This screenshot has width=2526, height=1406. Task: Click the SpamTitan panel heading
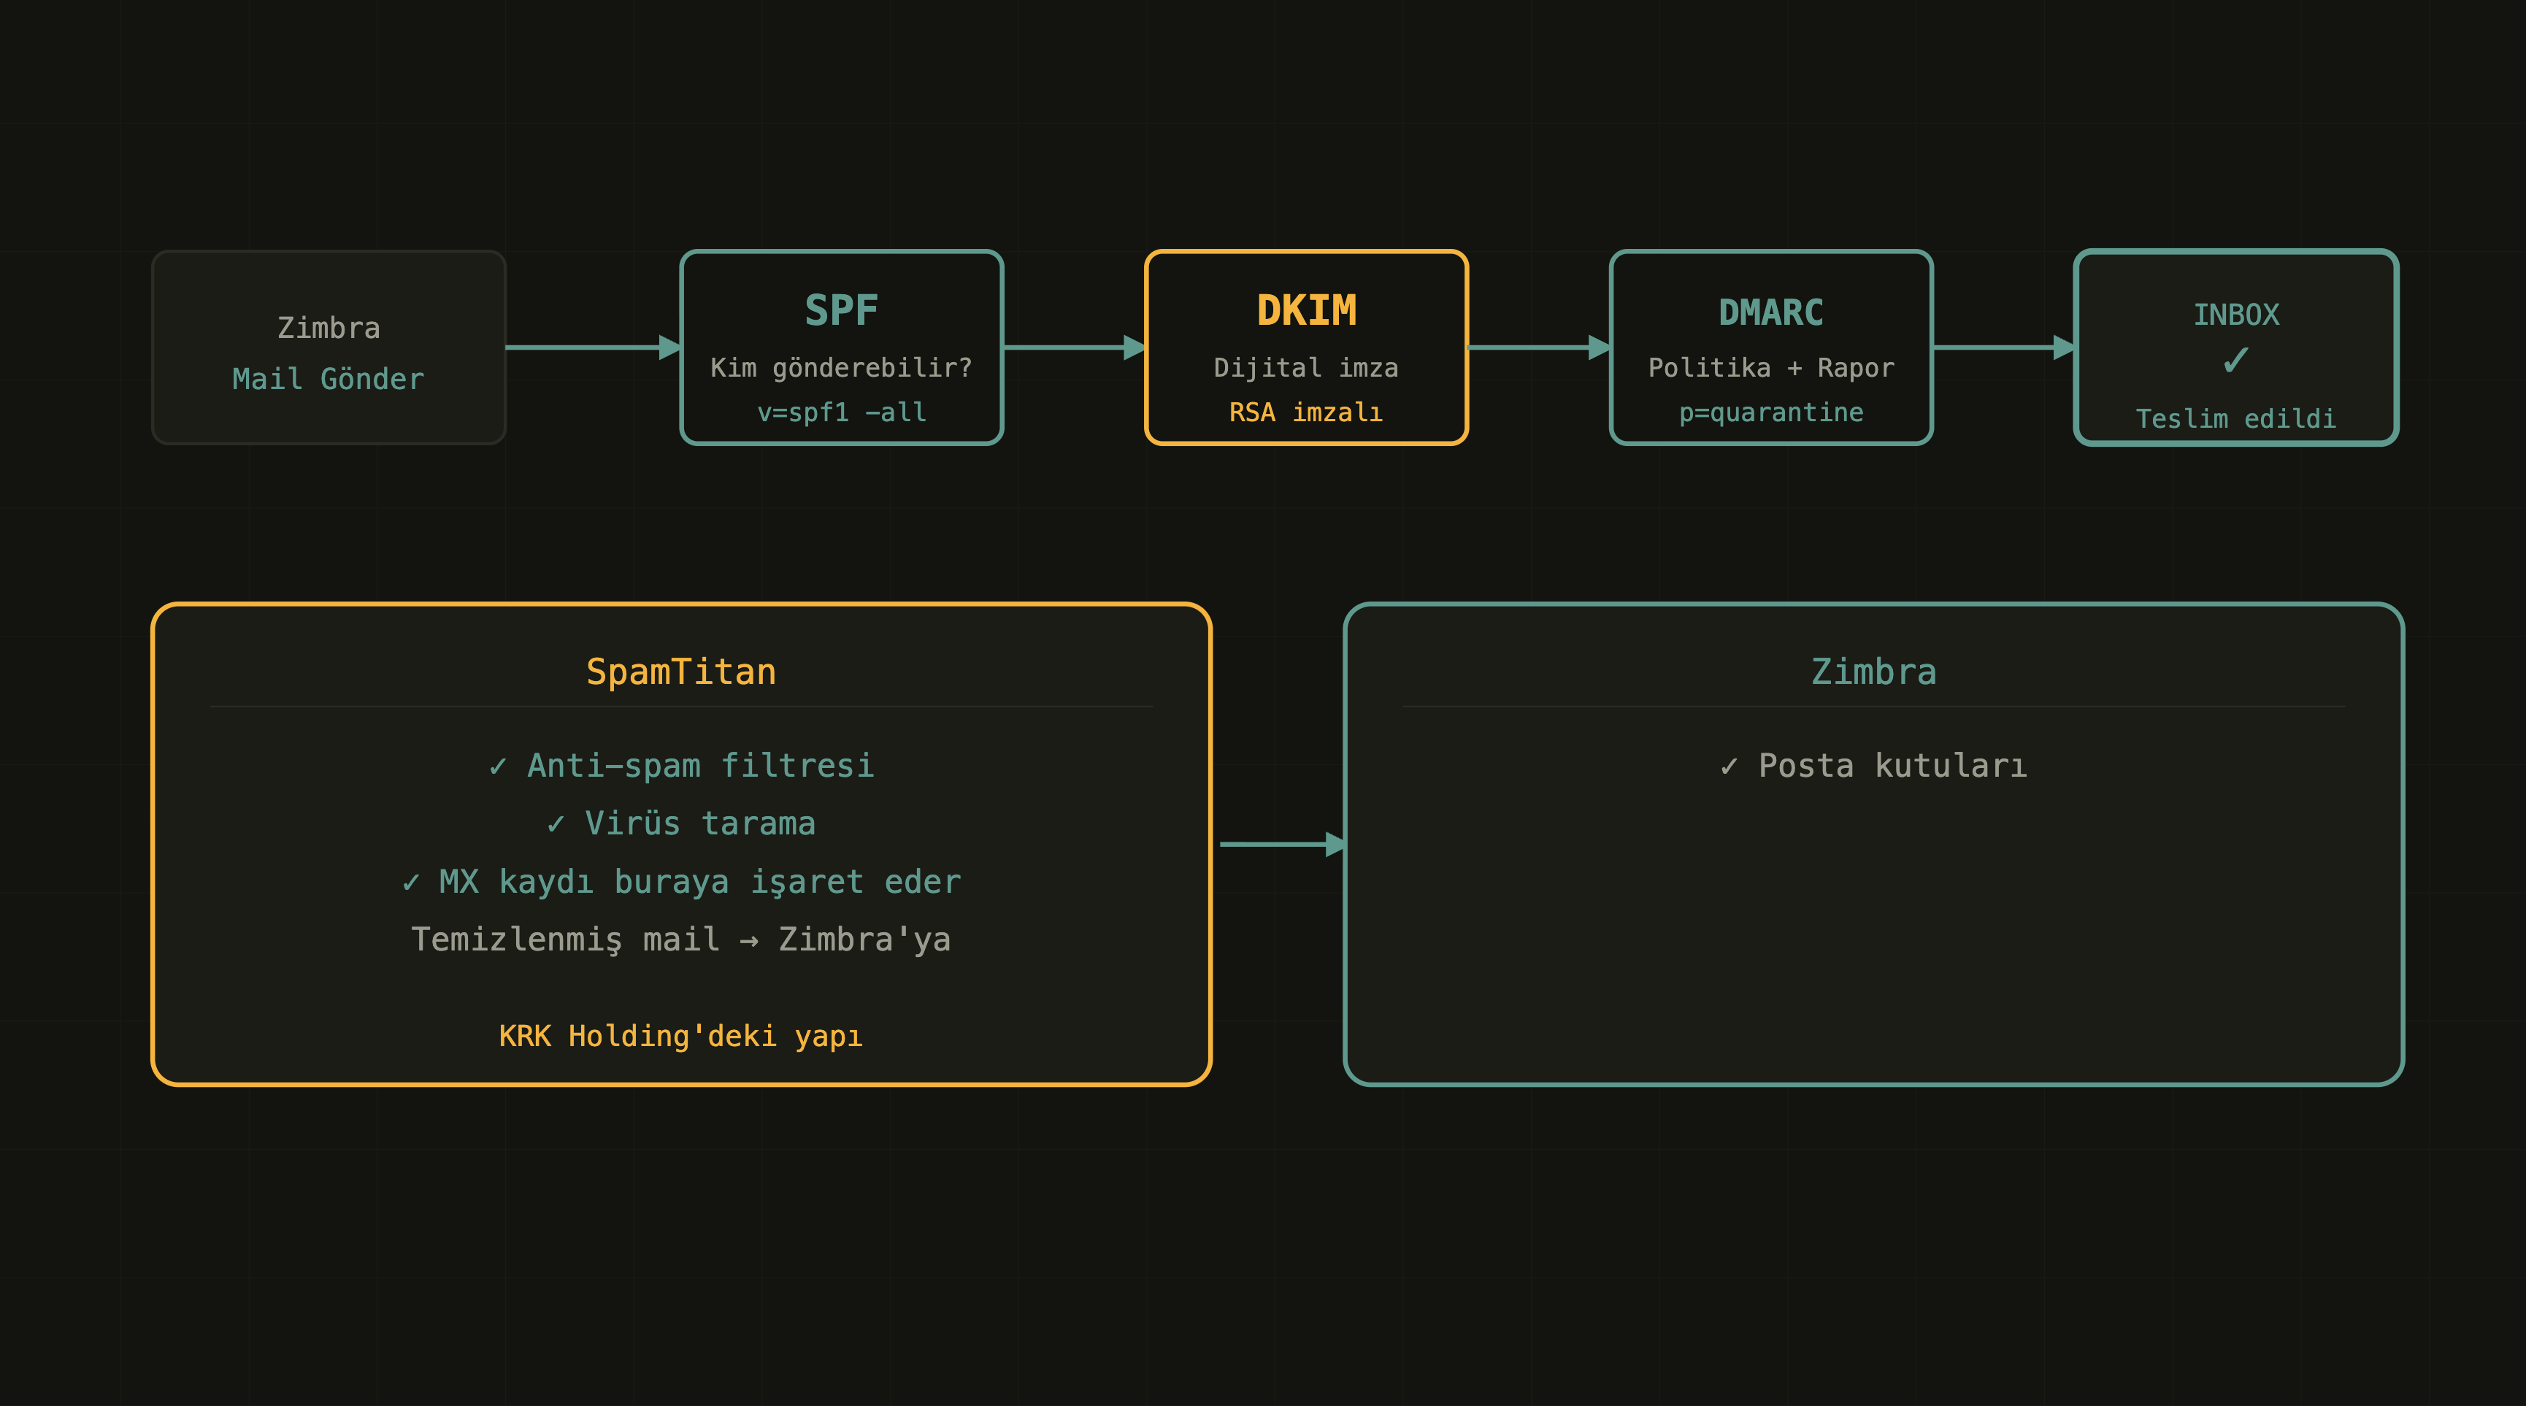click(x=682, y=672)
